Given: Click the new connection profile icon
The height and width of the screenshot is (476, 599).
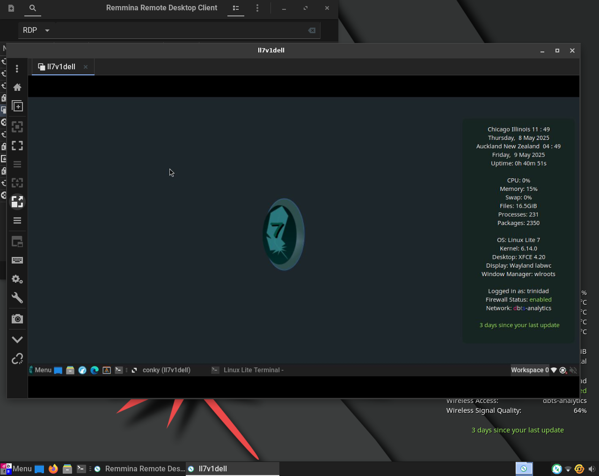Looking at the screenshot, I should point(11,8).
